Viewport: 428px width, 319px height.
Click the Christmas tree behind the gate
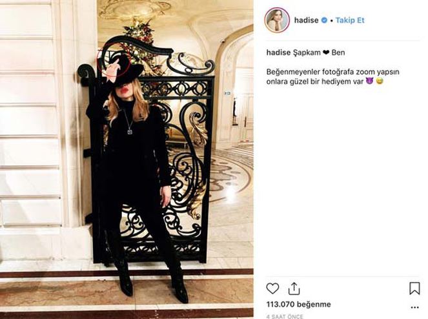[x=138, y=38]
